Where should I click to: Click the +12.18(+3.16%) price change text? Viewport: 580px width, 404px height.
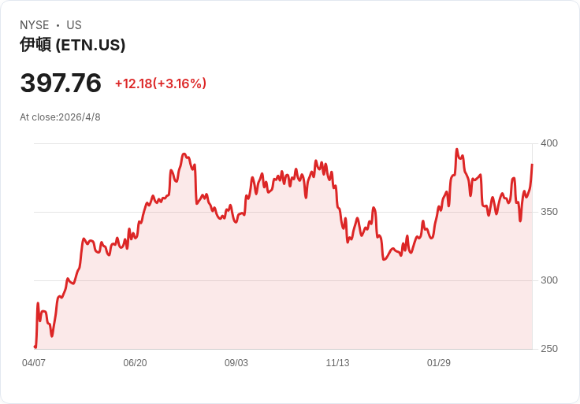pyautogui.click(x=161, y=83)
